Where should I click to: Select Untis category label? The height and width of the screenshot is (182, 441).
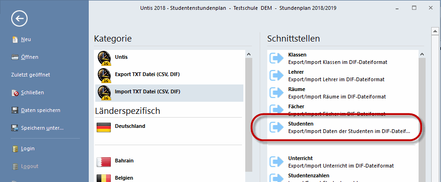121,57
